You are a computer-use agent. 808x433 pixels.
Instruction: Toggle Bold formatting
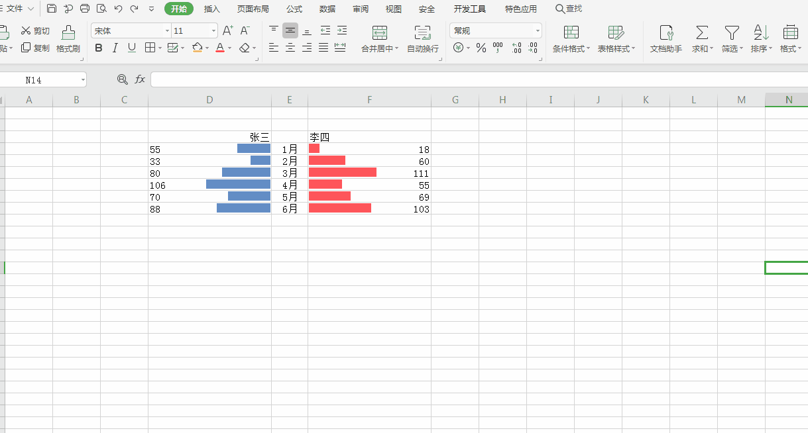coord(99,48)
